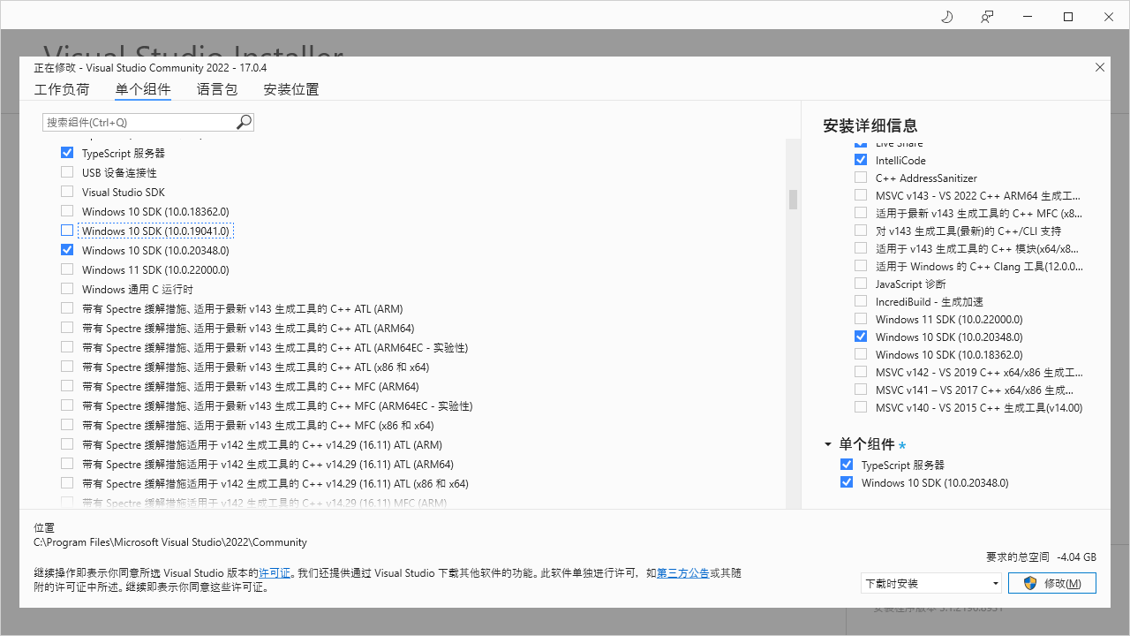Open the 下载时安装 dropdown
Screen dimensions: 1130x636
point(931,583)
